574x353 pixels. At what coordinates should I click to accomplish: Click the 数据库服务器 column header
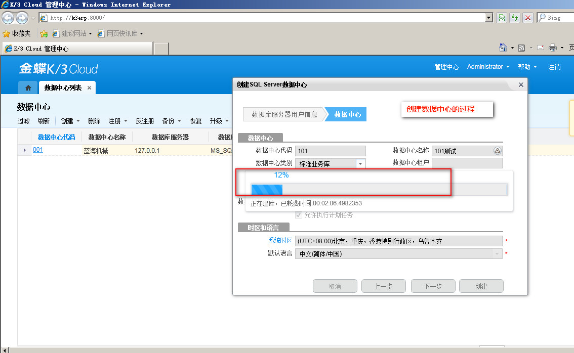tap(170, 137)
